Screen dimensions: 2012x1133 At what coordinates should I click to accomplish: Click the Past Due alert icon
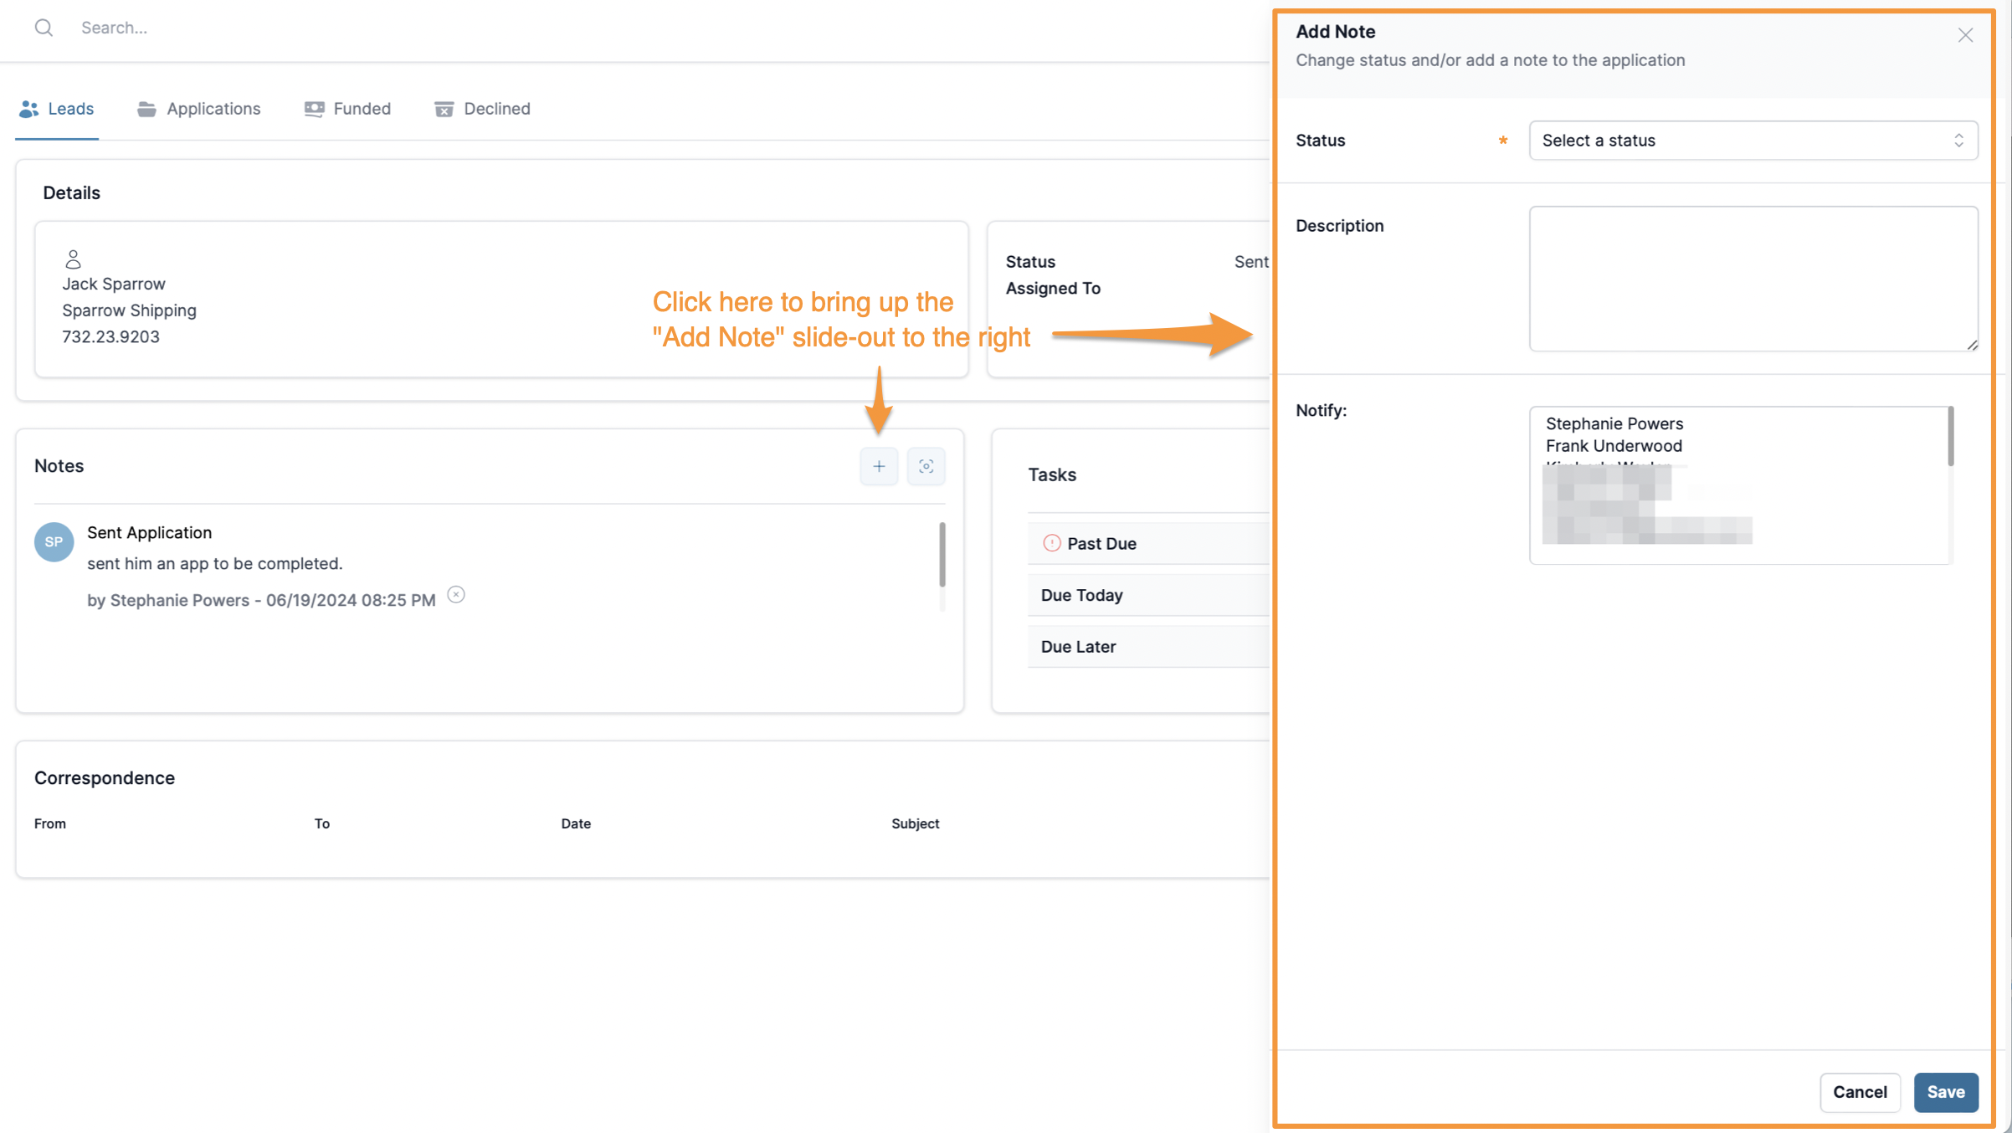tap(1052, 543)
